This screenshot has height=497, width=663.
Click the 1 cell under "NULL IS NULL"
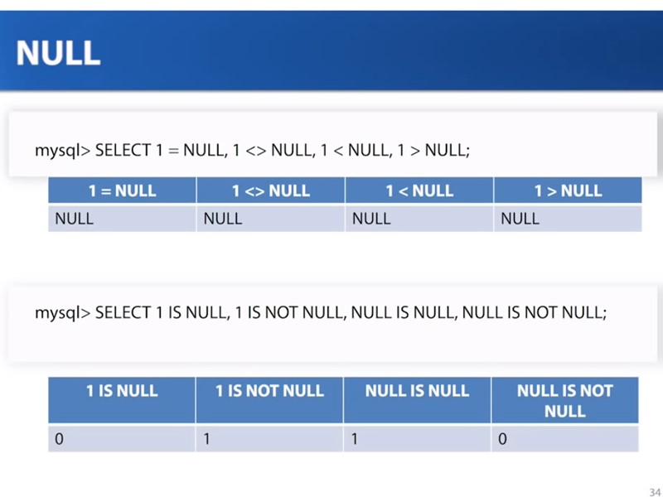(x=417, y=438)
